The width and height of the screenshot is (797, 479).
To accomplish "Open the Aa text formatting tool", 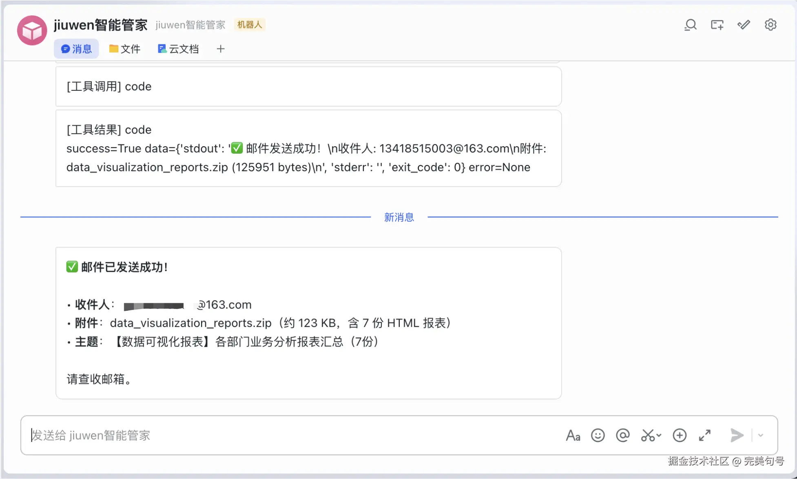I will [573, 435].
